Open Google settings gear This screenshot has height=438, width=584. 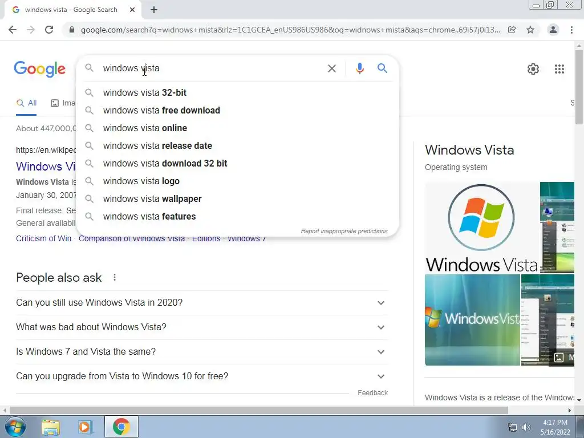pos(533,69)
